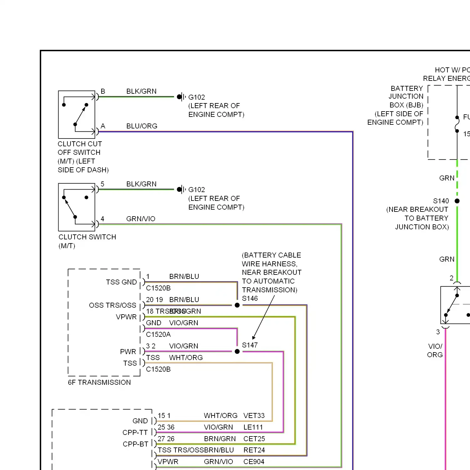Select VIO/GRN label at pins 25 36
Screen dimensions: 470x470
pyautogui.click(x=218, y=427)
